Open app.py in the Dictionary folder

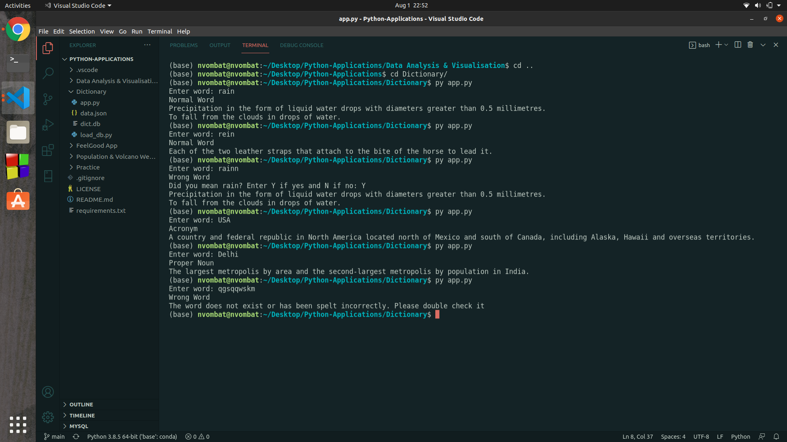(90, 103)
